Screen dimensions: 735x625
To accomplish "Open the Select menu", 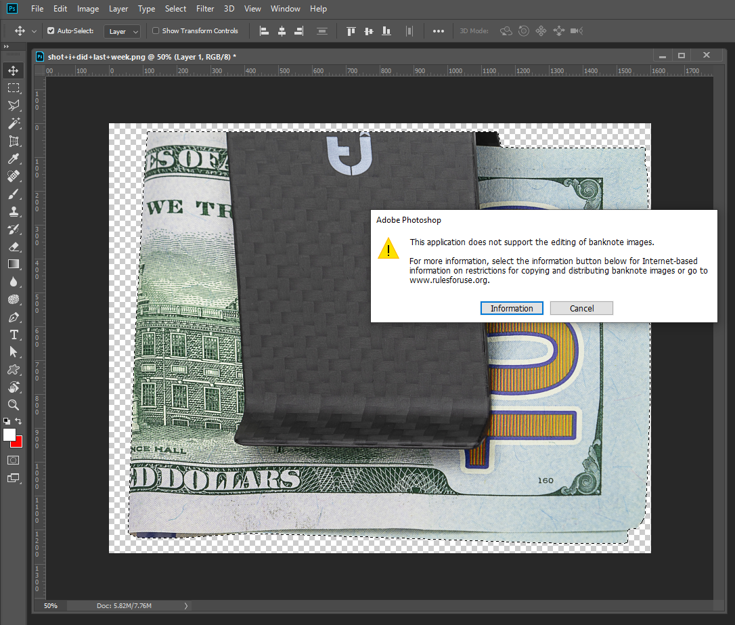I will [x=175, y=9].
